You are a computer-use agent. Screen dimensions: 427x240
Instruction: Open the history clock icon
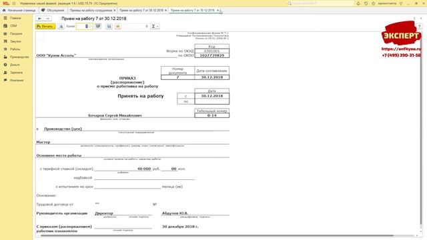366,3
